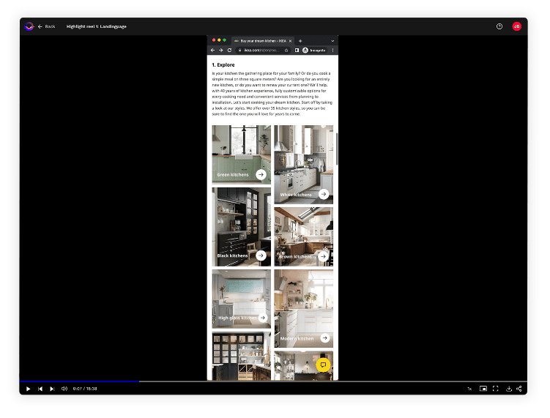This screenshot has width=550, height=418.
Task: Reload the IKEA page in recording
Action: [229, 51]
